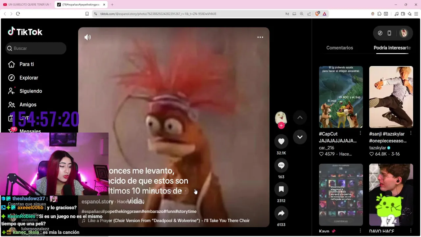Close the TikTok browser tab

[x=104, y=5]
